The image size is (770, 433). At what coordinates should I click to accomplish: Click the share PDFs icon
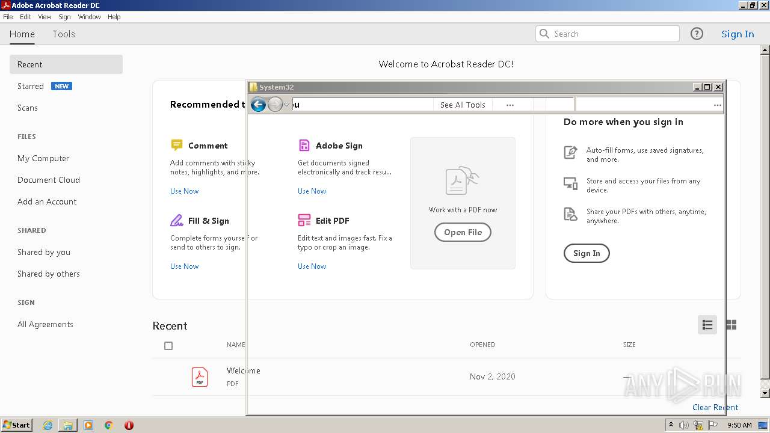coord(570,213)
